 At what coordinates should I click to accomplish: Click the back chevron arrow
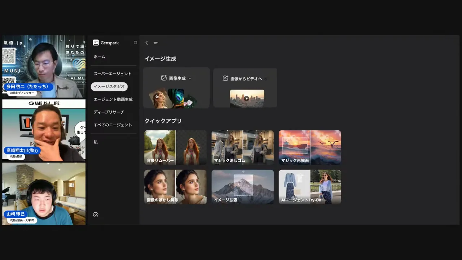coord(146,43)
